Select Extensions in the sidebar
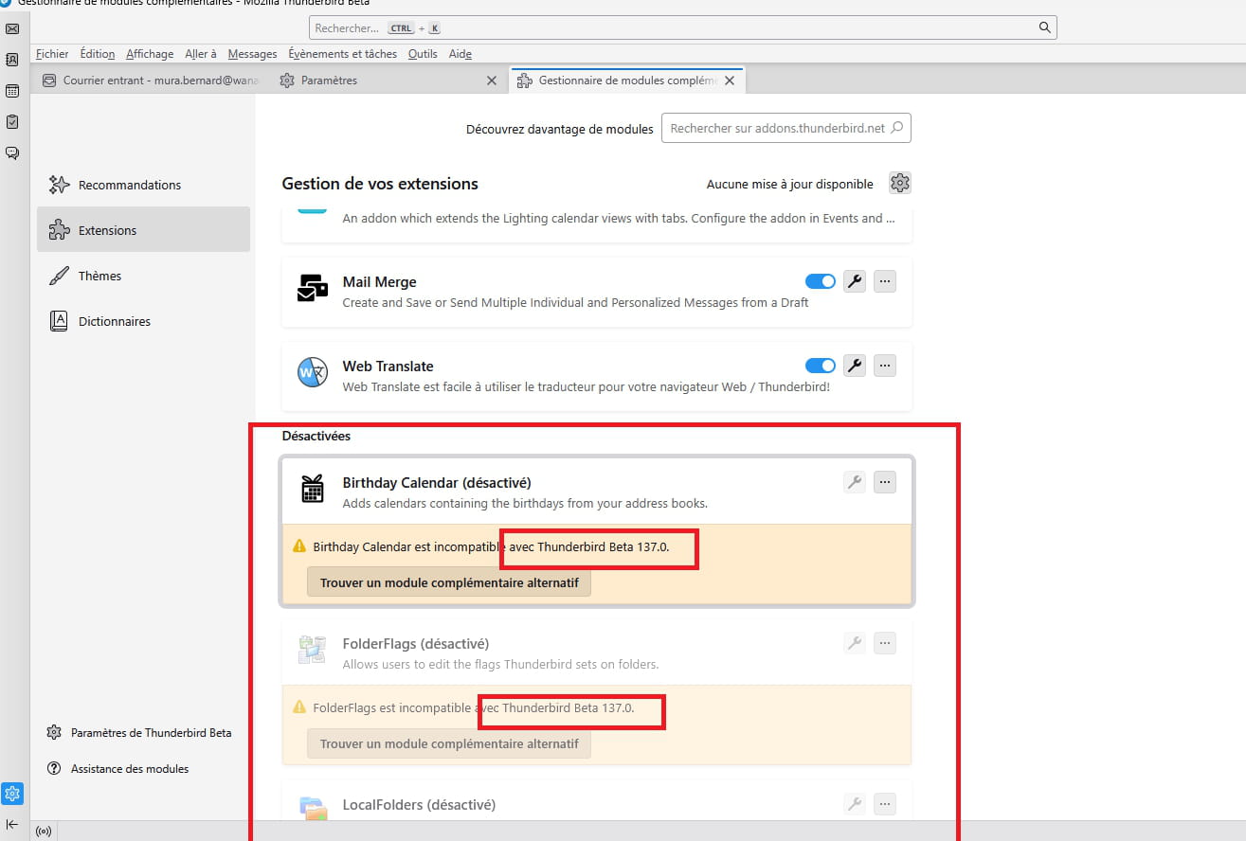 tap(143, 230)
